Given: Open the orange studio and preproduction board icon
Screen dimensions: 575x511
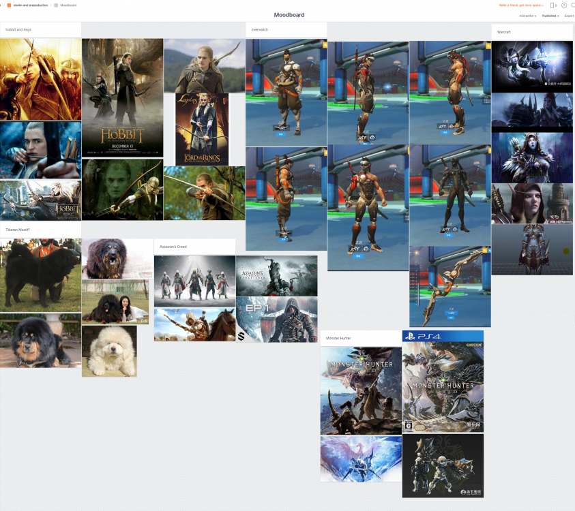Looking at the screenshot, I should (x=9, y=5).
